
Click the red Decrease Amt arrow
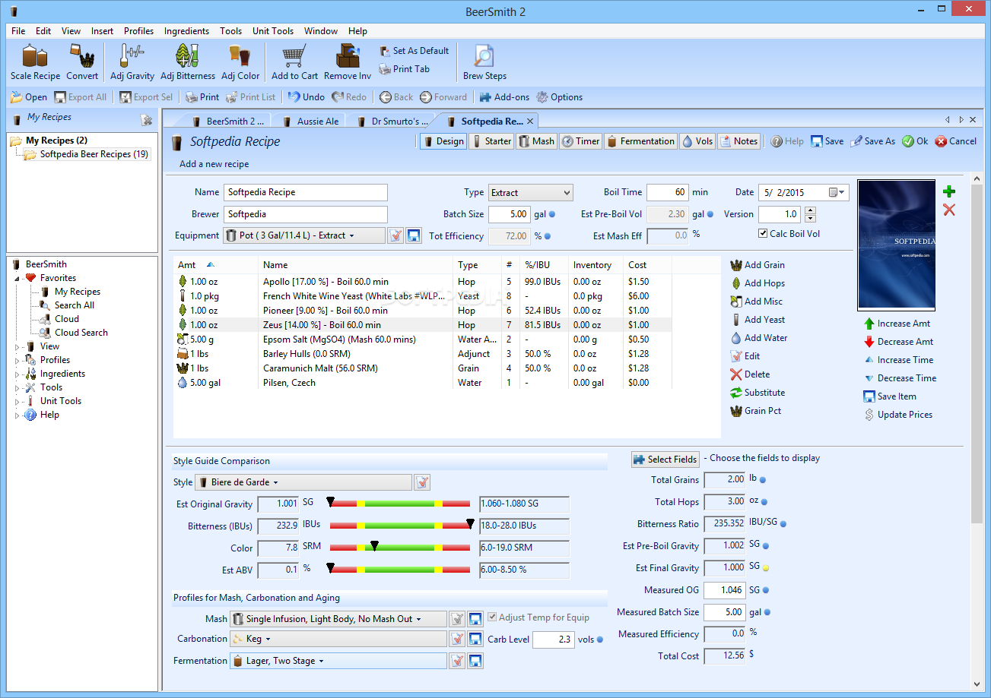[869, 342]
